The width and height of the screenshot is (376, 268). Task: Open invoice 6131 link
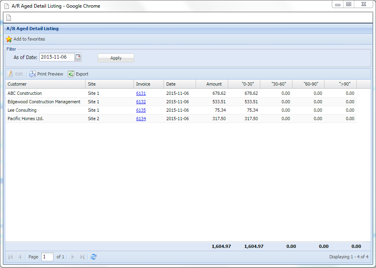pos(141,93)
